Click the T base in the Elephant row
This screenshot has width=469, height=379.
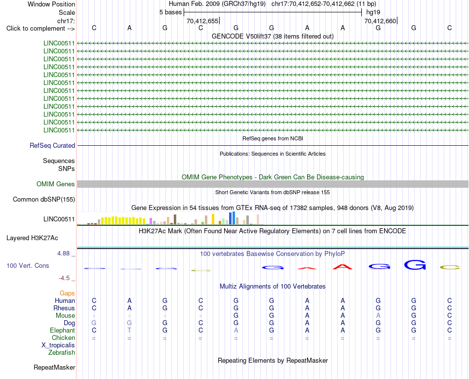[x=129, y=330]
